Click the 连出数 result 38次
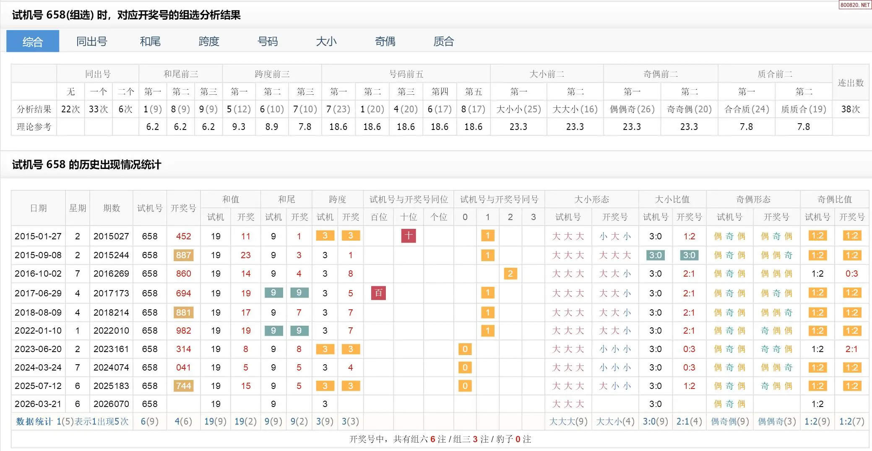The image size is (872, 451). click(x=851, y=109)
